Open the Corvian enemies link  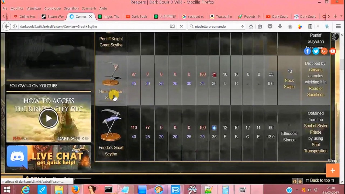(x=316, y=70)
